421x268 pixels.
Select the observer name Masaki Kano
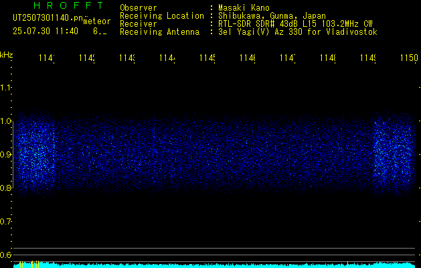(244, 7)
